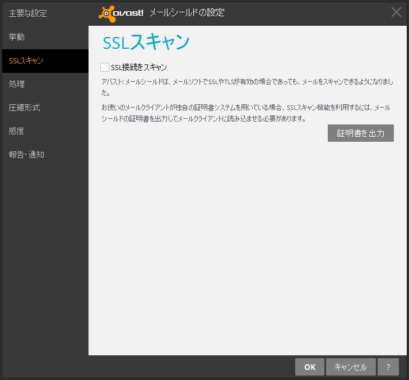409x380 pixels.
Task: Close the mail shield settings window
Action: pos(396,12)
